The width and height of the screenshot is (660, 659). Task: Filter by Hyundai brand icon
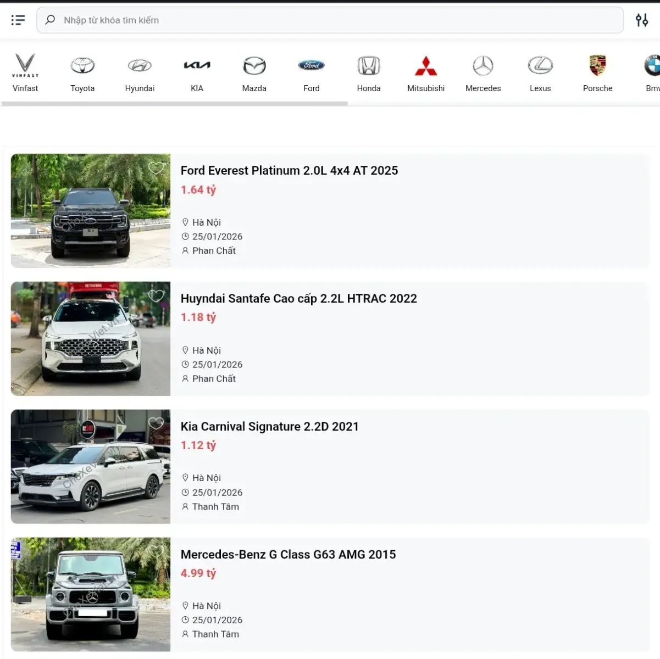pyautogui.click(x=140, y=66)
